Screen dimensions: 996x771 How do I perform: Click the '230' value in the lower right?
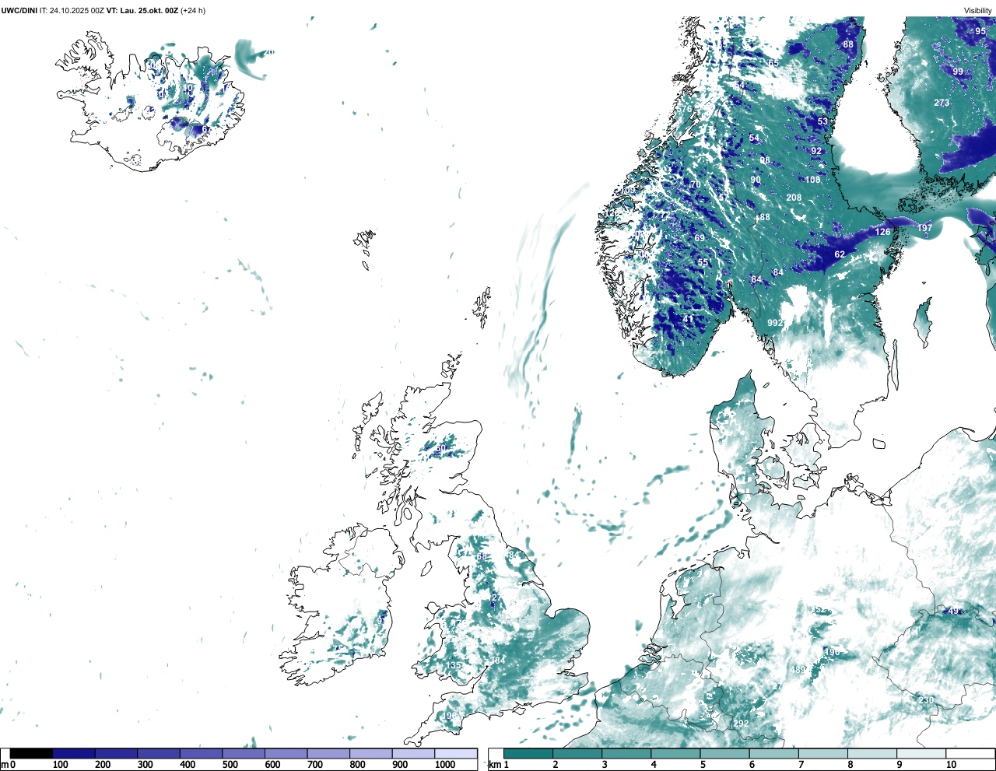click(926, 700)
